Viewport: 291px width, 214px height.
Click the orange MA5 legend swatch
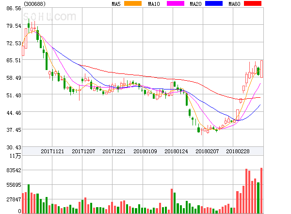point(133,3)
